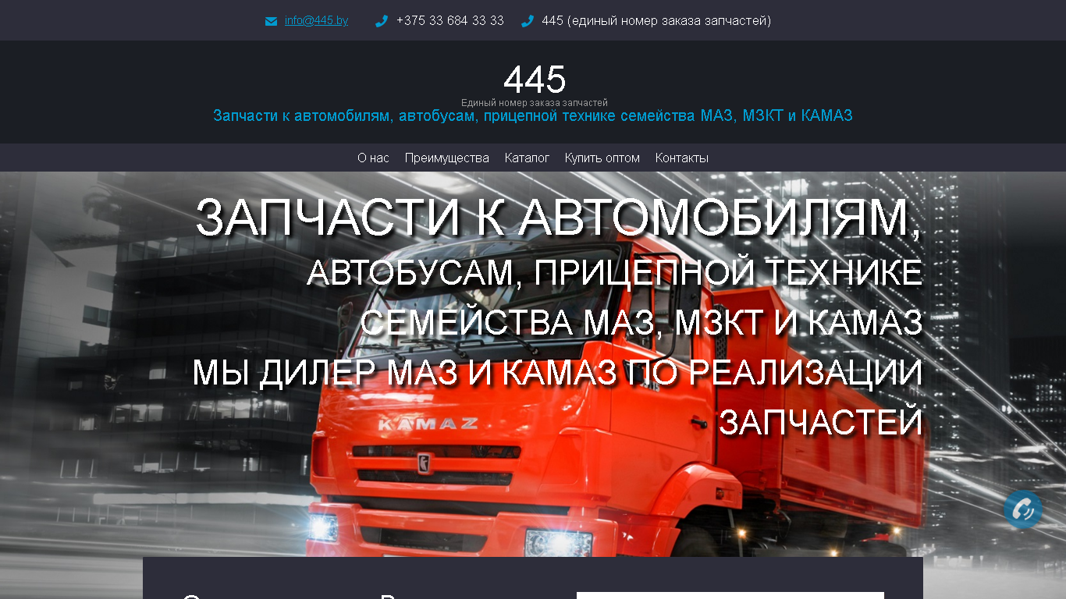Click the hero heading 'ЗАПЧАСТИ К АВТОМОБИЛЯМ,'
The width and height of the screenshot is (1066, 599).
tap(559, 217)
